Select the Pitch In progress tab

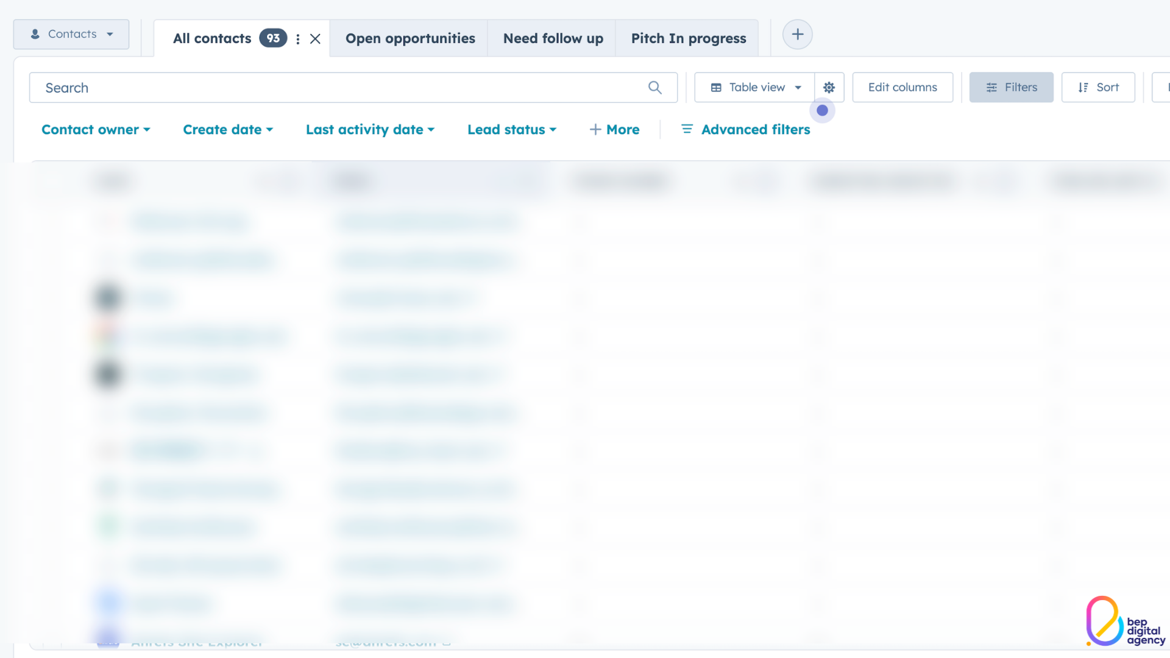688,39
